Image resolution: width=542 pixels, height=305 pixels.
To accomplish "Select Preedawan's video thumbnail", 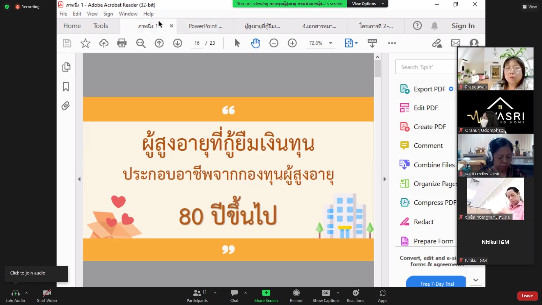I will point(496,69).
